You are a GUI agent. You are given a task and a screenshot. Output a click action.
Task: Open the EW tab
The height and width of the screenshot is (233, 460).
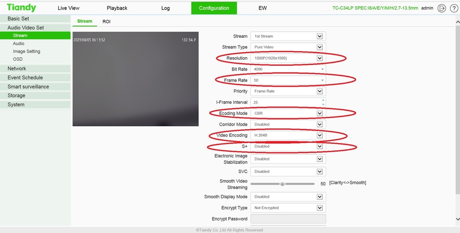[263, 8]
